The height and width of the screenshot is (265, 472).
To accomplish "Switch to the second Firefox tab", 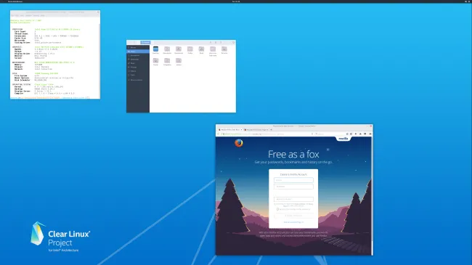I will (x=256, y=129).
